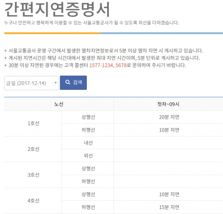The width and height of the screenshot is (223, 214).
Task: Click 상행선 under 3호선
Action: pyautogui.click(x=88, y=169)
